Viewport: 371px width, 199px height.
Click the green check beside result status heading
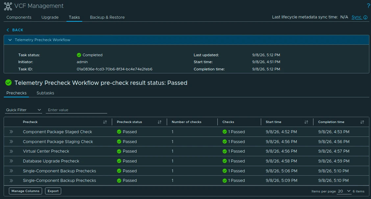point(9,83)
